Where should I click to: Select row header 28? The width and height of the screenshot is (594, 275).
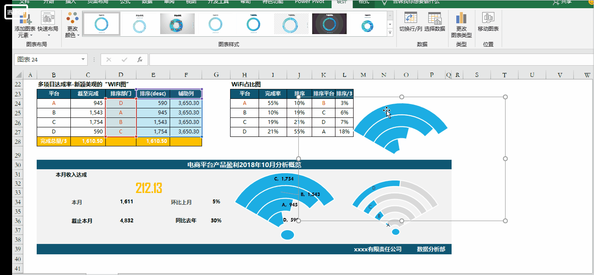18,141
